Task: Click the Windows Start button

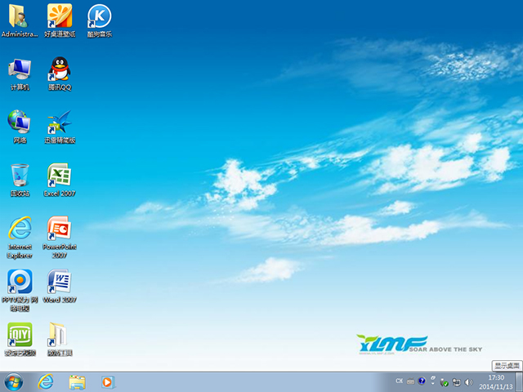Action: click(x=14, y=381)
